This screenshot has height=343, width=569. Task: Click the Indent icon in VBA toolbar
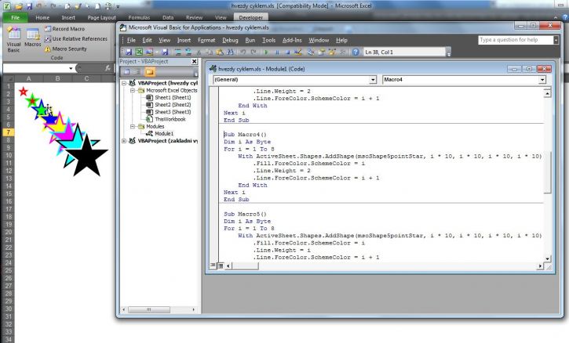coord(178,52)
